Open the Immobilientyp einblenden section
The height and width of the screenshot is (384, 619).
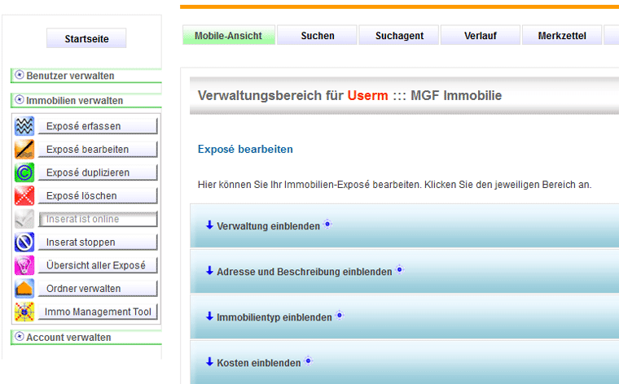[274, 317]
